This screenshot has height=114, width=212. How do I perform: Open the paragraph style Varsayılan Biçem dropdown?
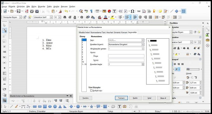pos(20,17)
